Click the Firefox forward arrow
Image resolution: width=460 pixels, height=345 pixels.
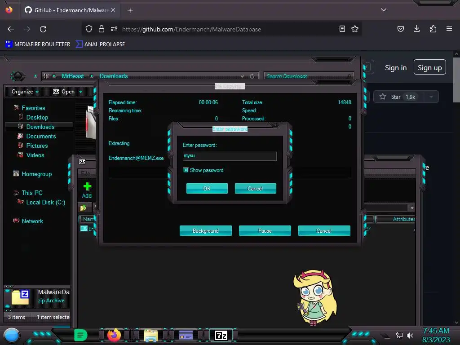point(27,29)
